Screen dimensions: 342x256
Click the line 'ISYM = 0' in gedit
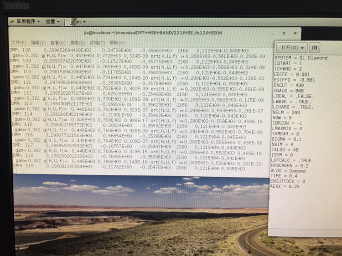point(282,155)
